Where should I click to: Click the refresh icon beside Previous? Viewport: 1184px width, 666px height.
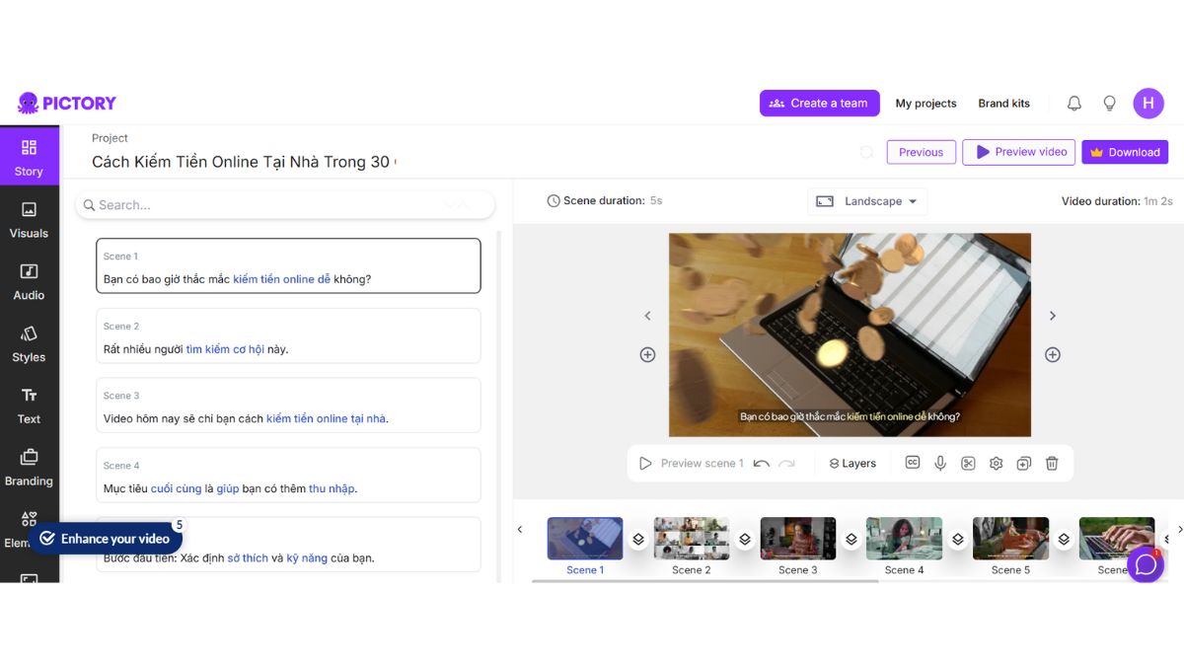click(x=866, y=152)
